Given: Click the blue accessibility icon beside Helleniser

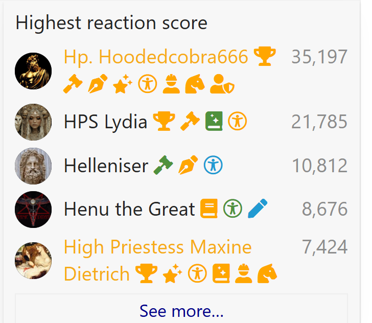Looking at the screenshot, I should coord(213,165).
